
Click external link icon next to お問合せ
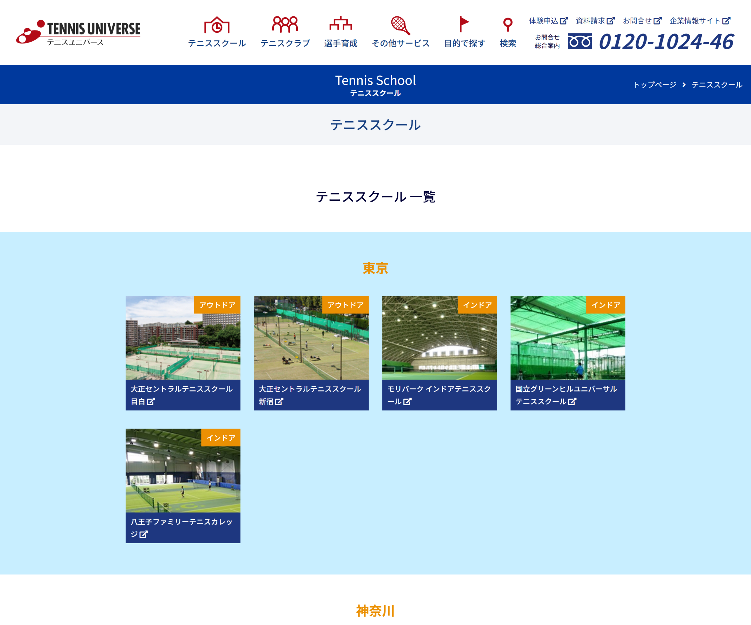click(658, 21)
